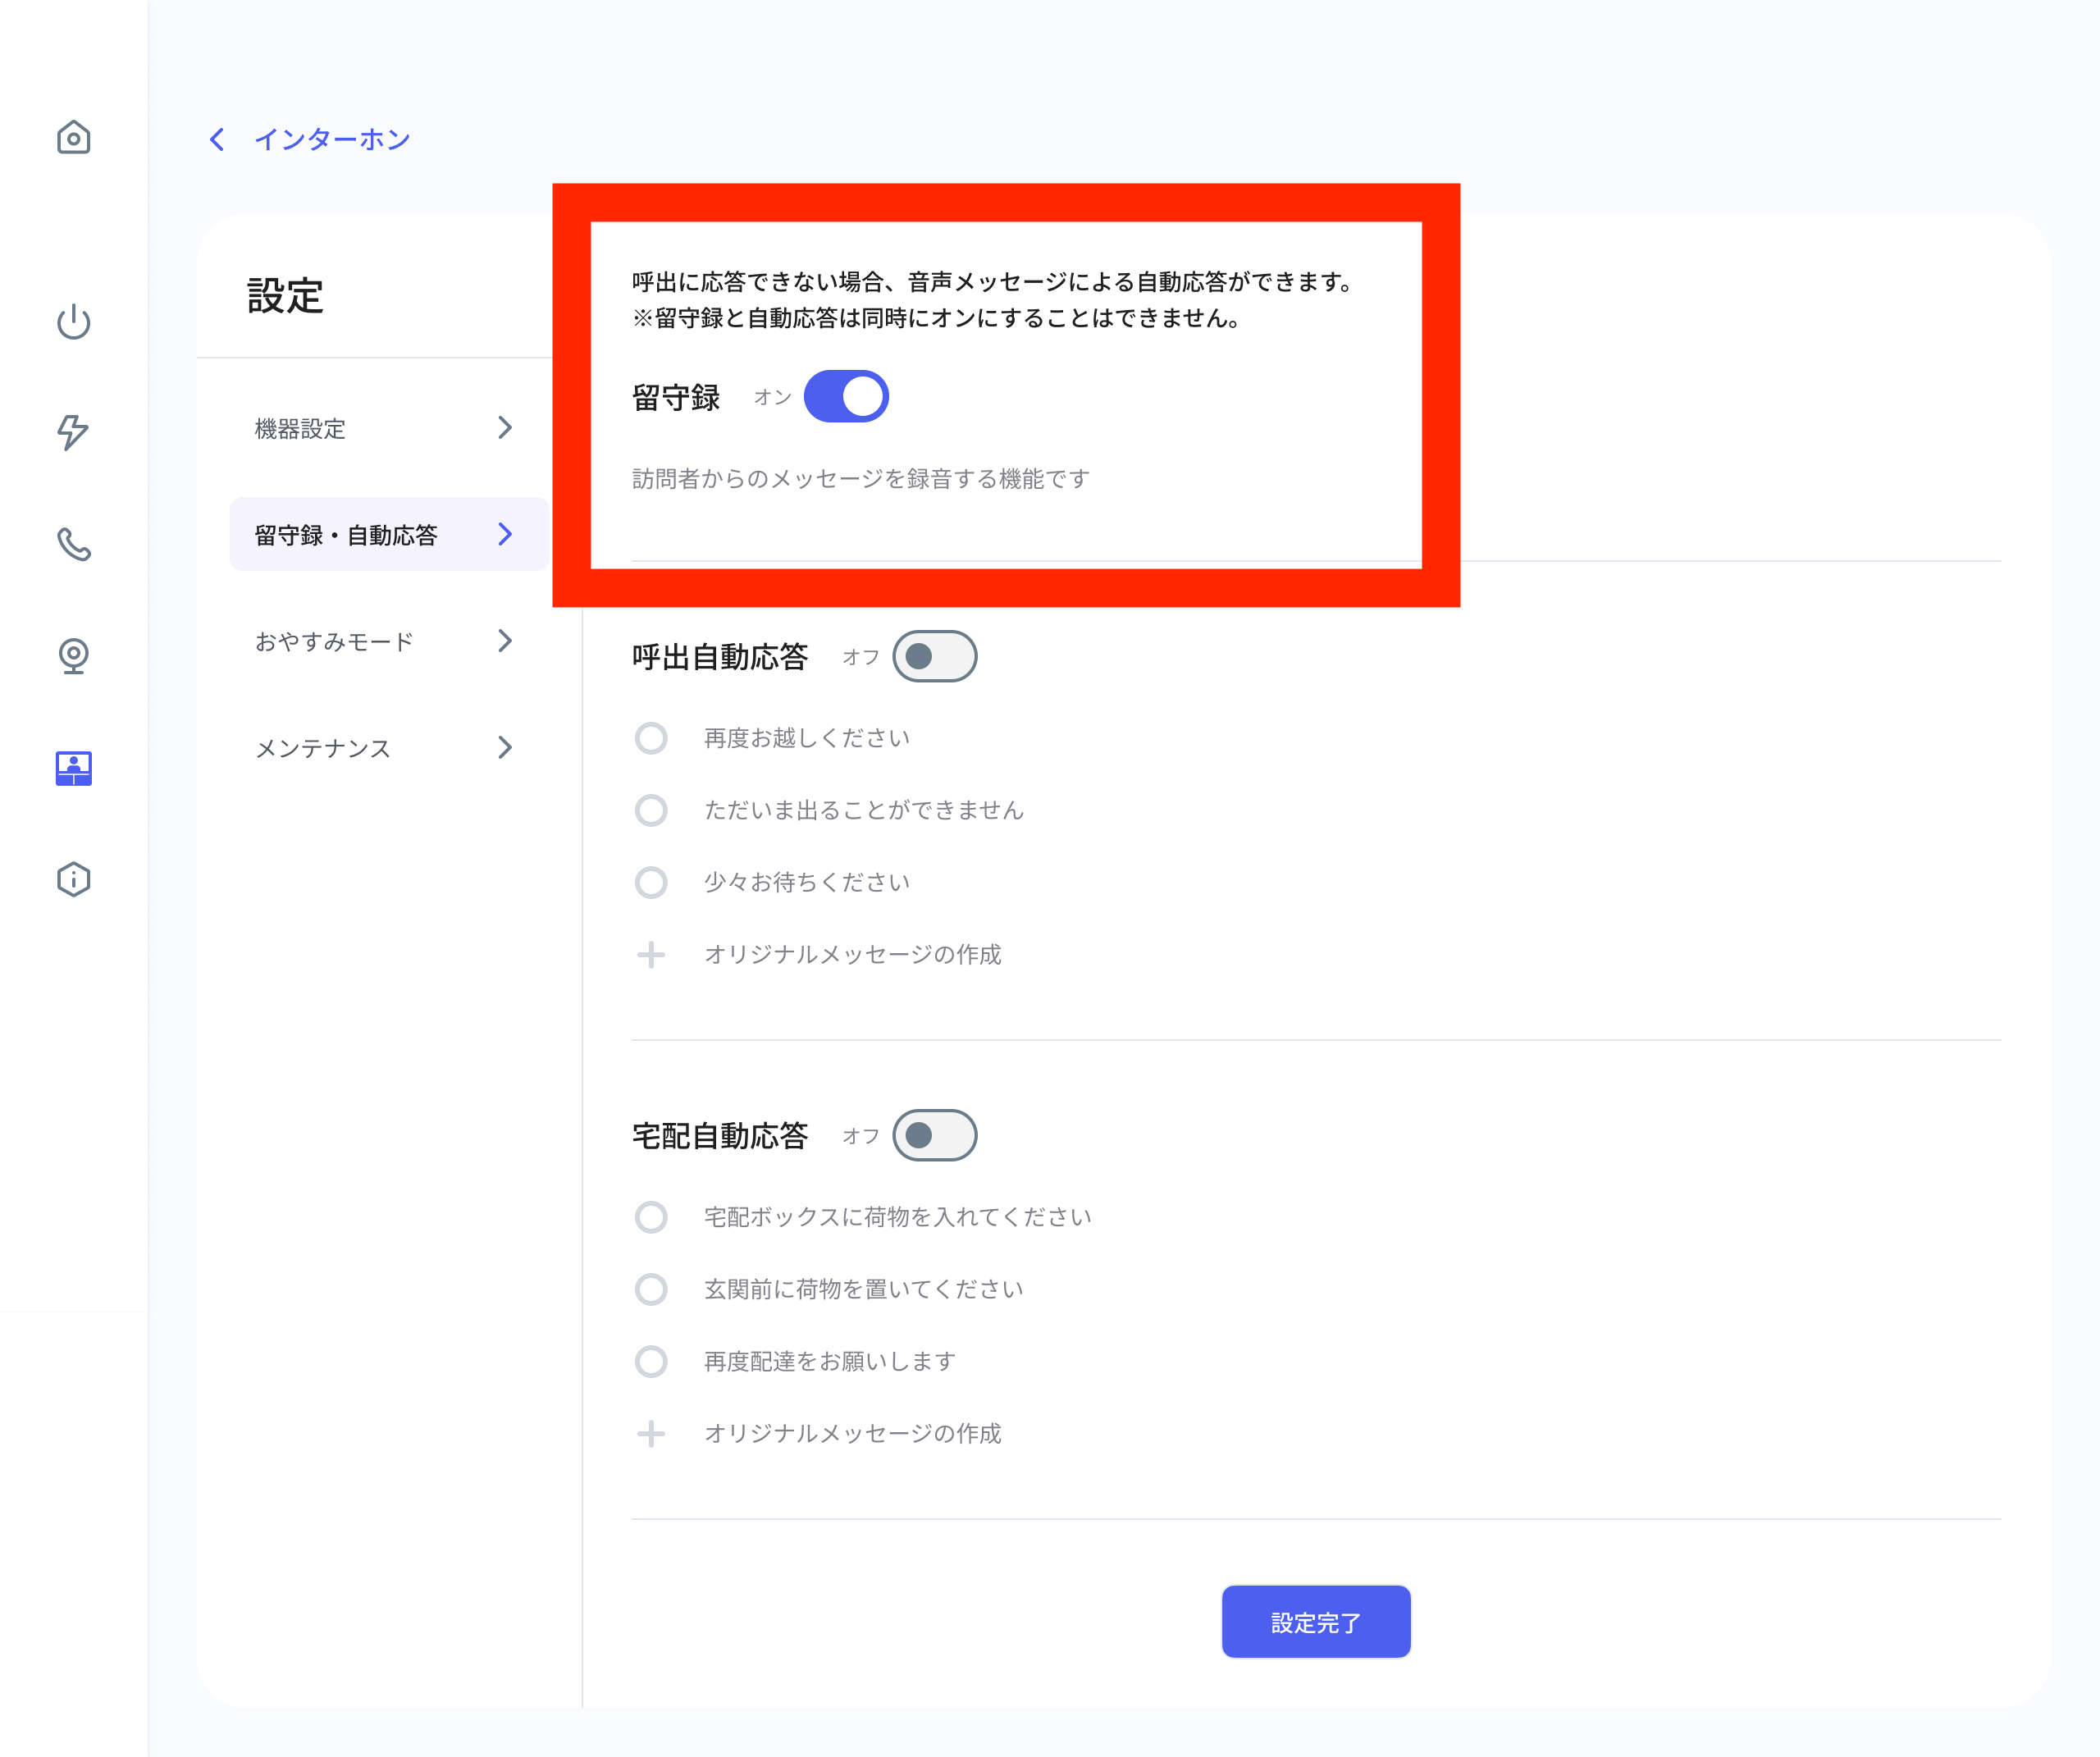Open the phone icon in sidebar
This screenshot has height=1757, width=2100.
coord(73,544)
